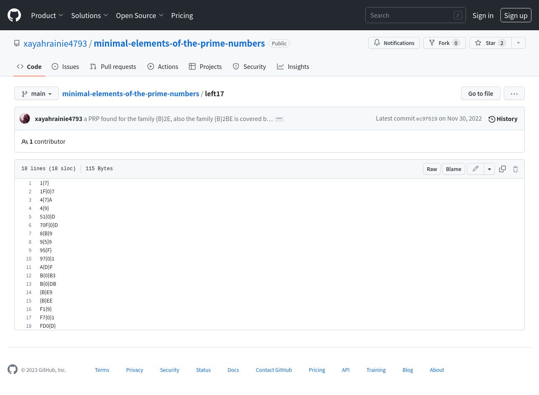Open the repository Security tab
The height and width of the screenshot is (395, 539).
(x=249, y=66)
